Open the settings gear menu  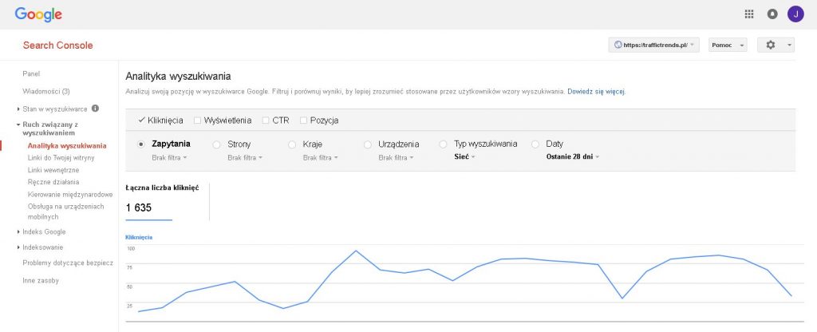point(776,45)
